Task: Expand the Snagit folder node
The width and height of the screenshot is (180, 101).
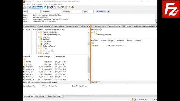Action: point(39,49)
